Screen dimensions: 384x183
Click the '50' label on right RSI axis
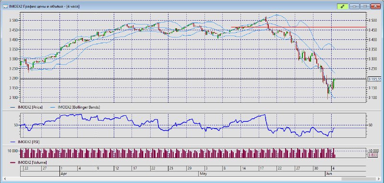tap(371, 125)
